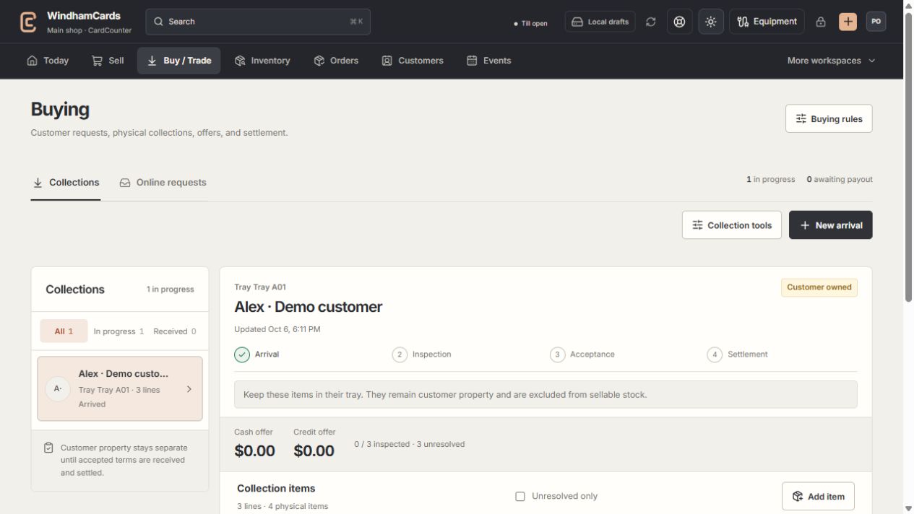Open the Events workspace
This screenshot has width=914, height=514.
[489, 61]
